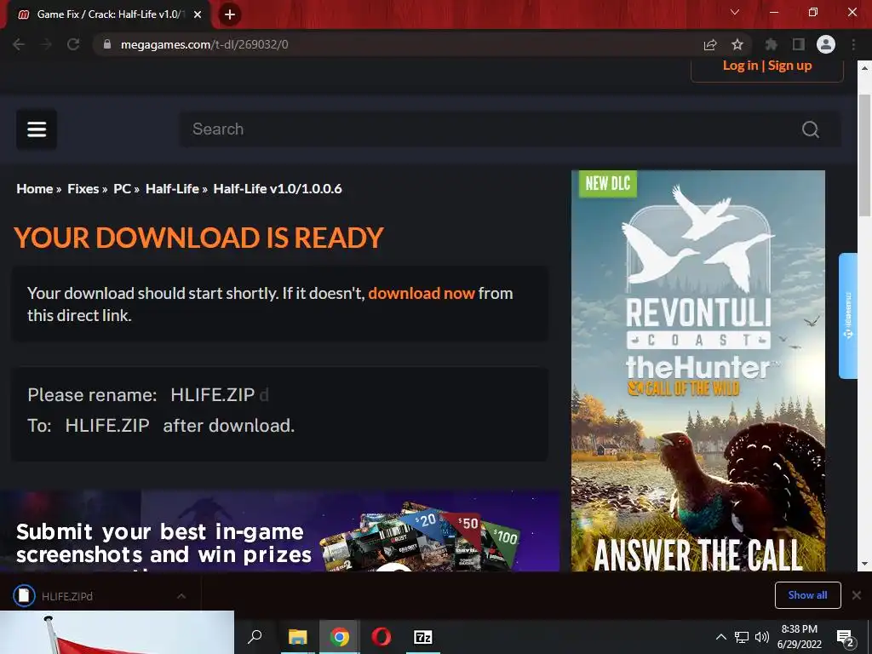The image size is (872, 654).
Task: Open 7-Zip from the taskbar
Action: [x=422, y=637]
